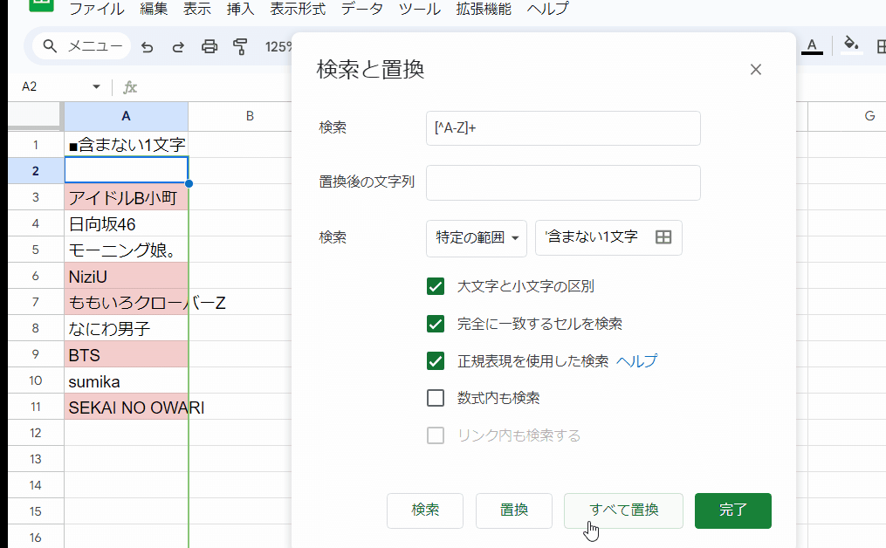Open the 表示形式 menu
This screenshot has width=886, height=548.
pyautogui.click(x=298, y=9)
